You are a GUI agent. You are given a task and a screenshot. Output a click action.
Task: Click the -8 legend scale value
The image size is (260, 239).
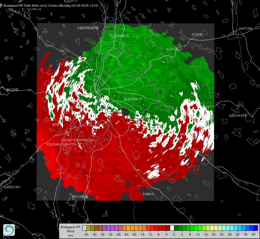point(158,234)
